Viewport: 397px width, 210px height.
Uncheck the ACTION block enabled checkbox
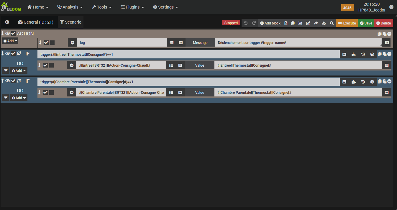(13, 34)
